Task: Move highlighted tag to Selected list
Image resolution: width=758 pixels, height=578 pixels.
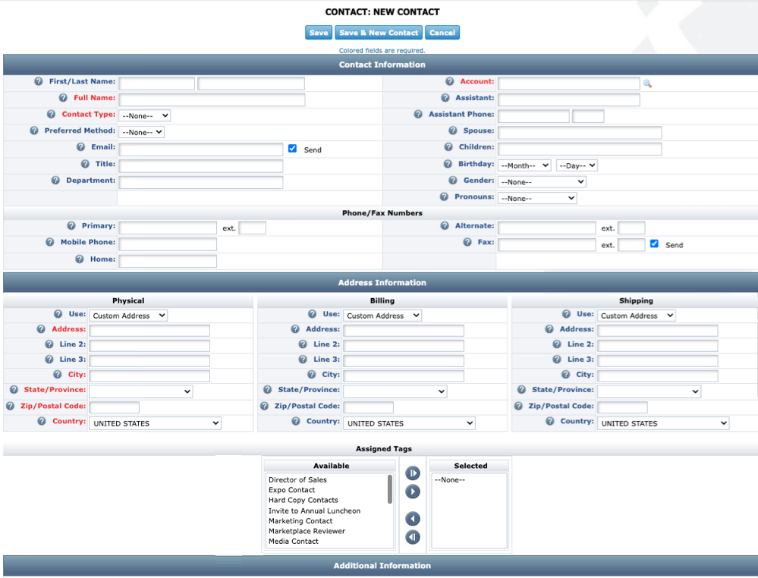Action: (x=412, y=492)
